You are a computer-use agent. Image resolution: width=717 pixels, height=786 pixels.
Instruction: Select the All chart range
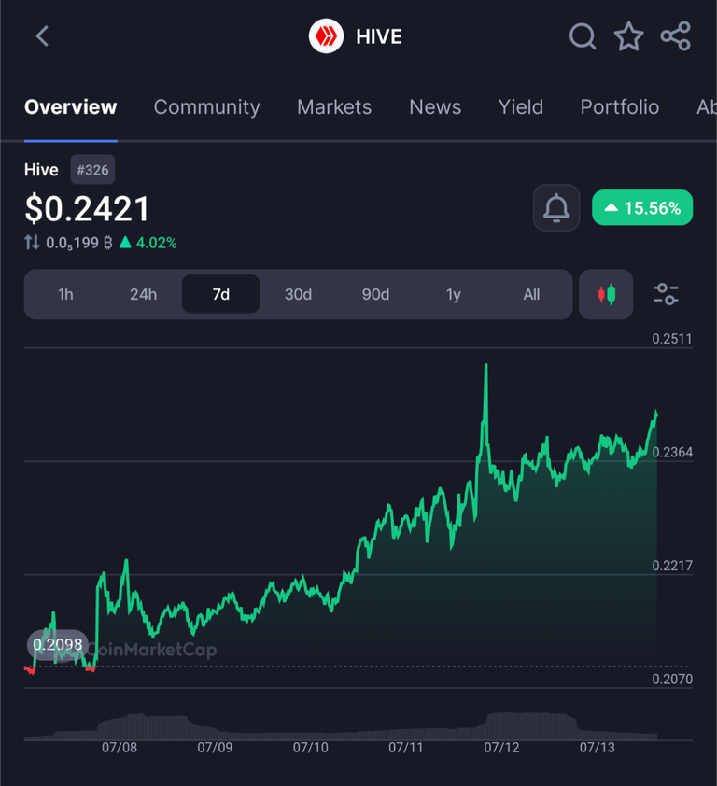pos(531,294)
